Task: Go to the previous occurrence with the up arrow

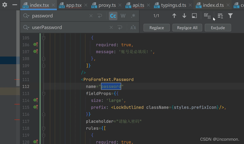Action: pyautogui.click(x=174, y=16)
